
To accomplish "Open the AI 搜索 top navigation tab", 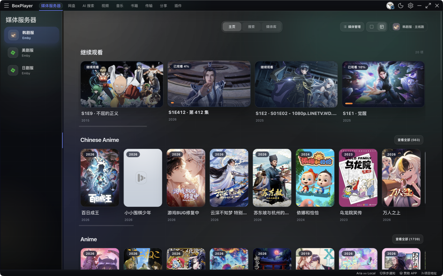I will pyautogui.click(x=88, y=6).
